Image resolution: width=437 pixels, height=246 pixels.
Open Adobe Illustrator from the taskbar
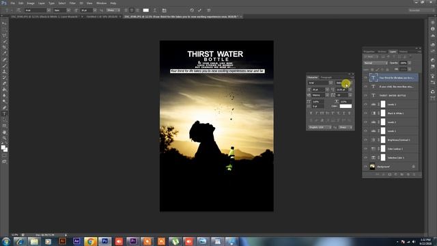62,241
